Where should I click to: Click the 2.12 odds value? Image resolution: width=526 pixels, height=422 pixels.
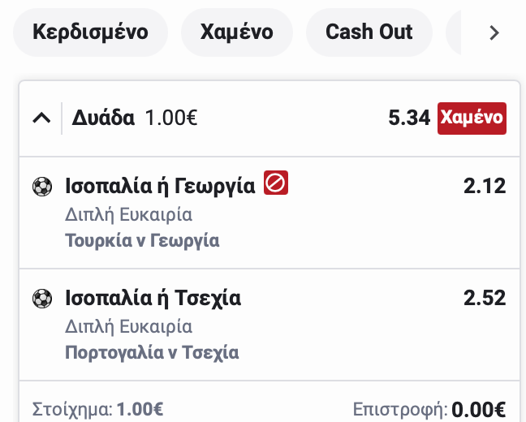point(485,186)
